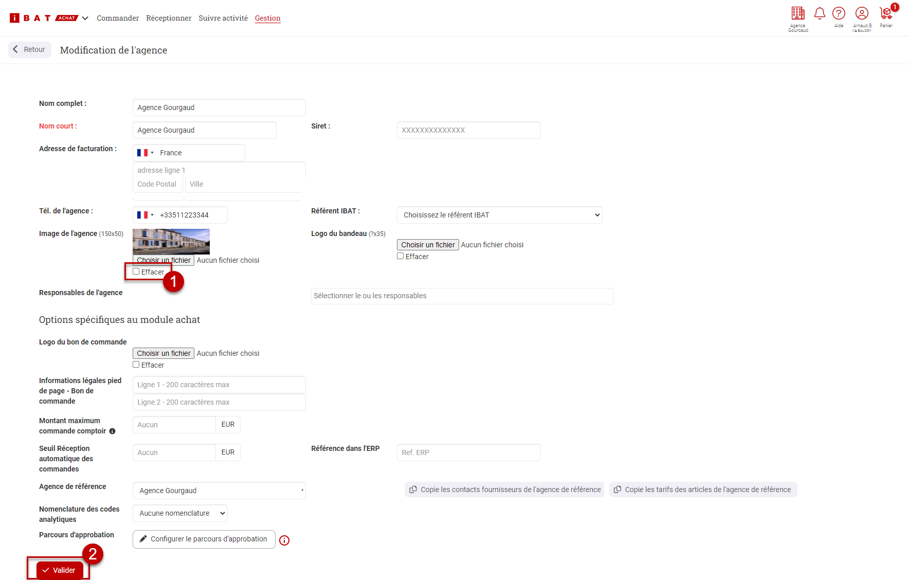Screen dimensions: 909x580
Task: Open the Agence de référence selector
Action: [219, 491]
